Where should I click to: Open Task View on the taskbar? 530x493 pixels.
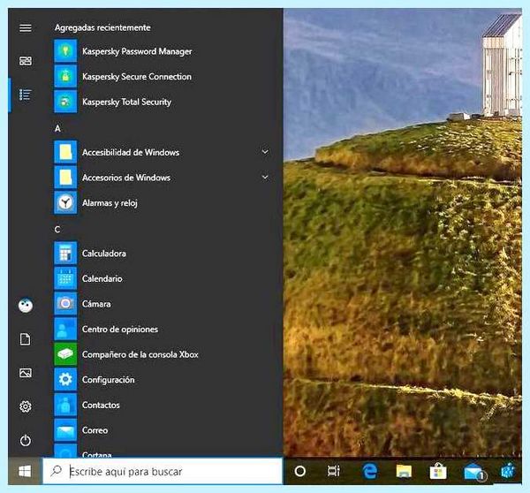point(334,471)
